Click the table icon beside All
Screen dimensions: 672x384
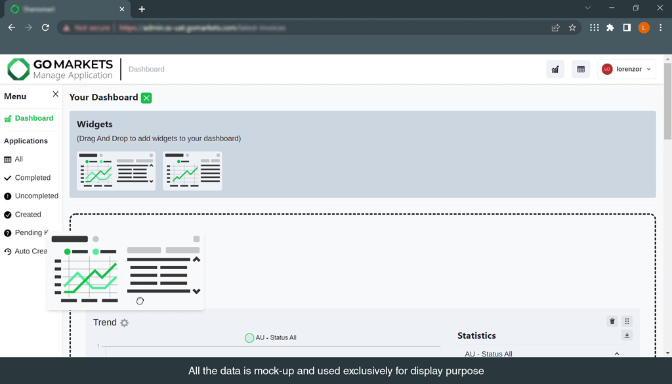pyautogui.click(x=8, y=160)
